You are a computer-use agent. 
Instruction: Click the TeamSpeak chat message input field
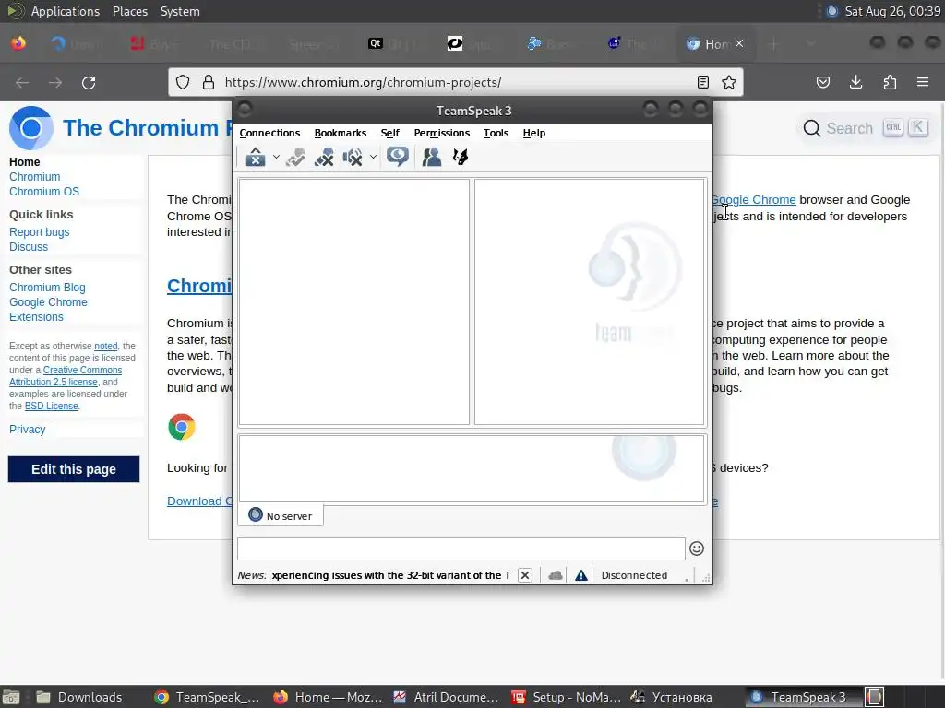point(461,549)
